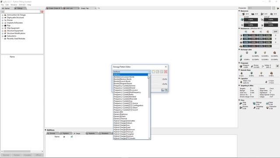Viewport: 280px width, 158px height.
Task: Click the Subsystems category icon
Action: (x=5, y=36)
